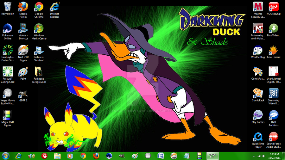Show hidden system tray icons arrow

pyautogui.click(x=254, y=156)
